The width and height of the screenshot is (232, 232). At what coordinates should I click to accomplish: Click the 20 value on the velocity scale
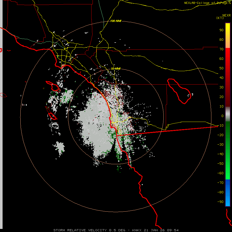pyautogui.click(x=221, y=97)
